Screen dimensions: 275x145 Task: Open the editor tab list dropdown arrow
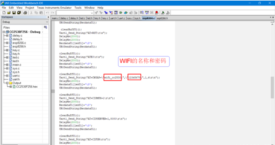pos(270,17)
